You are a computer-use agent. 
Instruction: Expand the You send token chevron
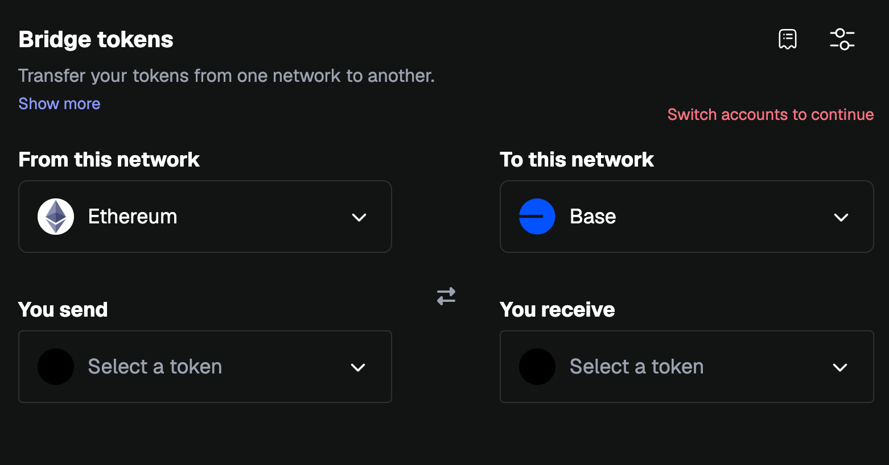coord(358,367)
